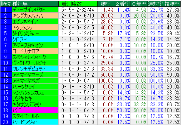Viewport: 182px width, 125px height.
Task: Select the 連対率 column header
Action: tap(155, 4)
